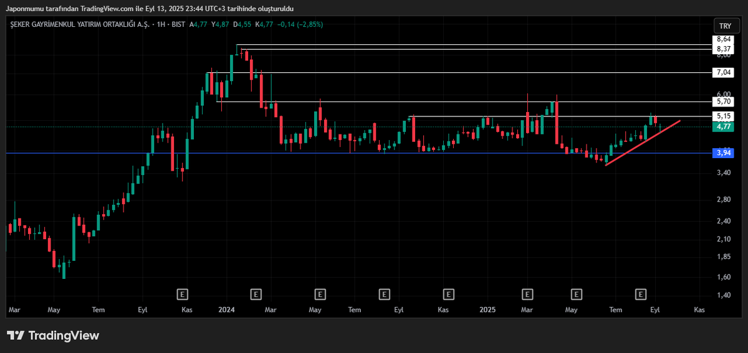748x353 pixels.
Task: Select the 8,64 price label
Action: [724, 39]
